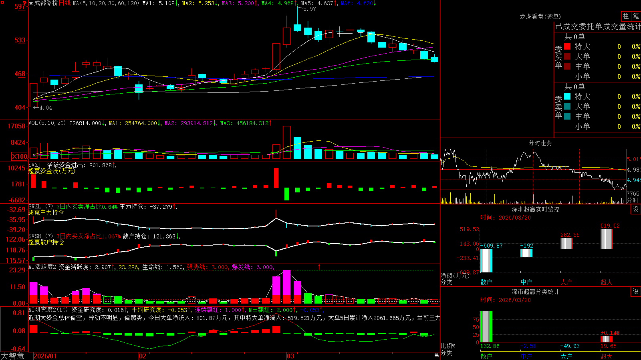The height and width of the screenshot is (360, 641).
Task: Click the MA4: 4.968 value
Action: tap(277, 3)
